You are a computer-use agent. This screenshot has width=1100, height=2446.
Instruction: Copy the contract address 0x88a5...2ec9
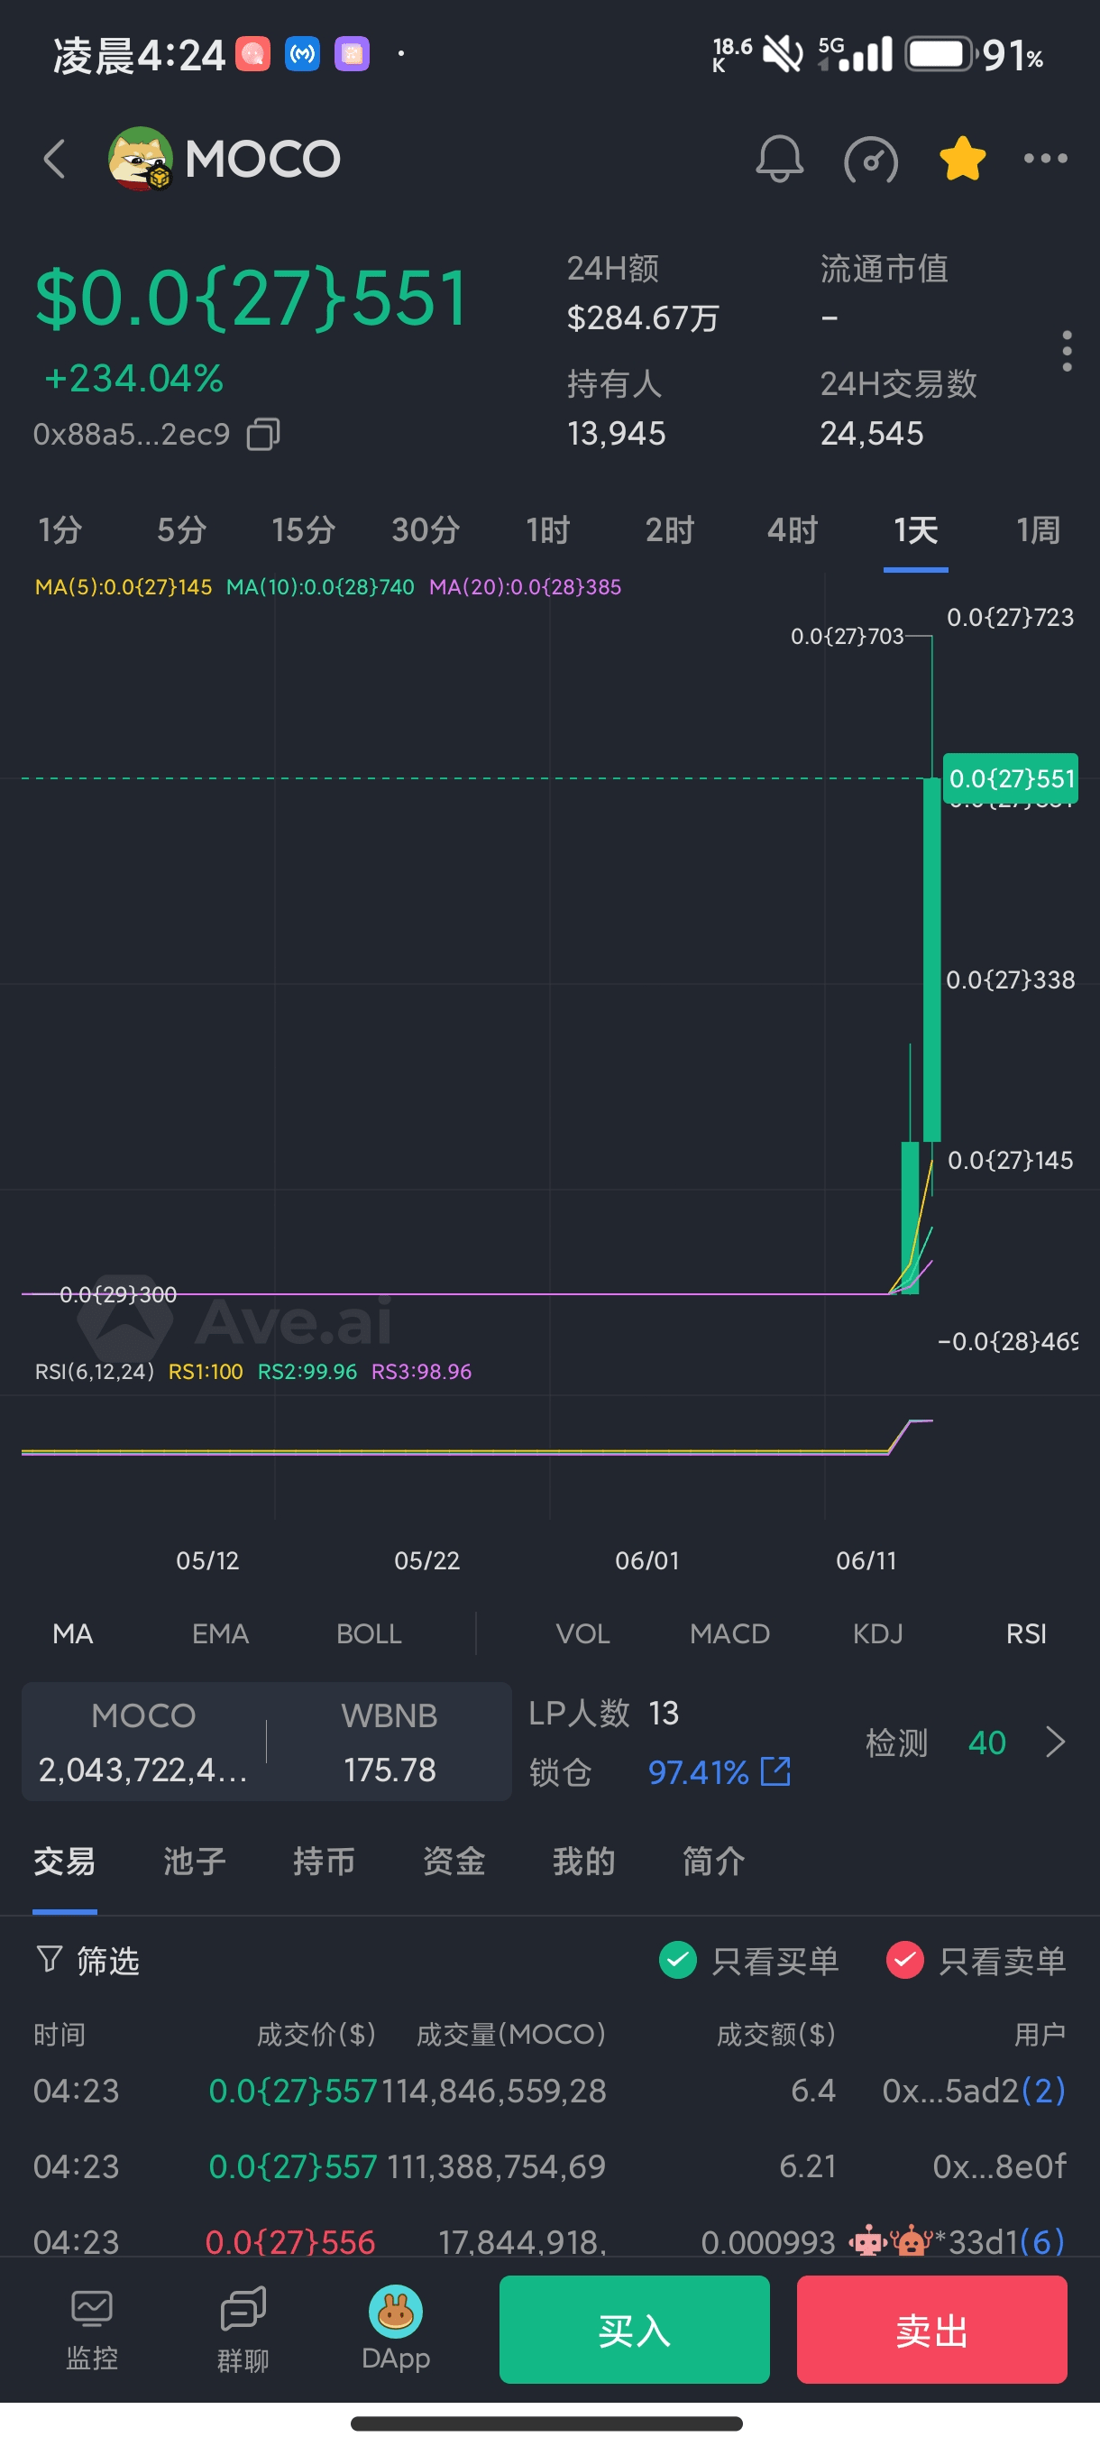point(263,434)
